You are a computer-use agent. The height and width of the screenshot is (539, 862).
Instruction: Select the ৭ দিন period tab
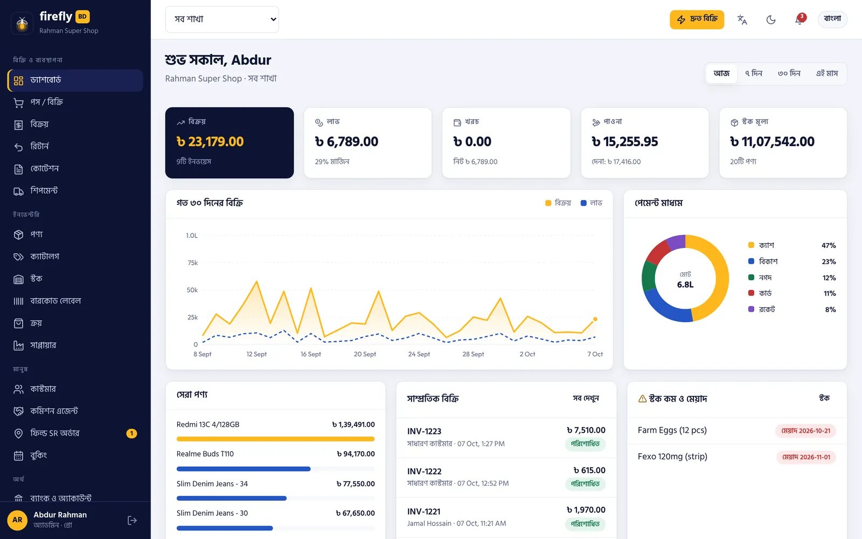[x=754, y=73]
